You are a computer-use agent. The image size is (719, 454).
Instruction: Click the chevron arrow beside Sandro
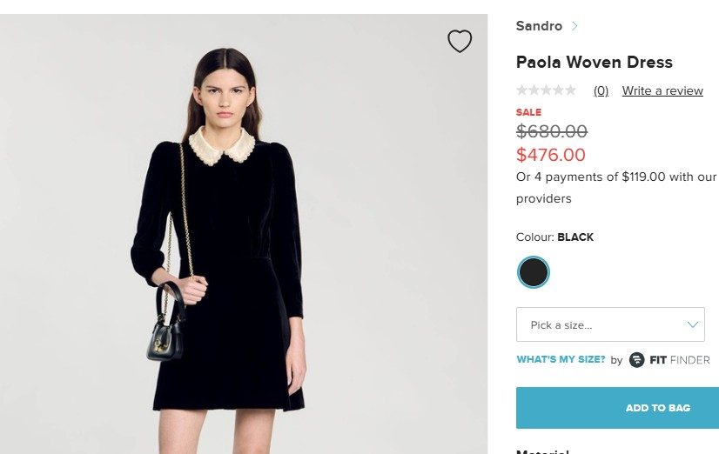[575, 26]
